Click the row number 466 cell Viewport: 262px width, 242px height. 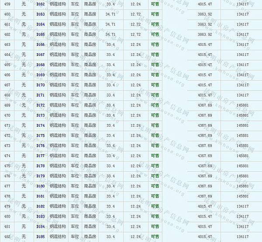7,75
